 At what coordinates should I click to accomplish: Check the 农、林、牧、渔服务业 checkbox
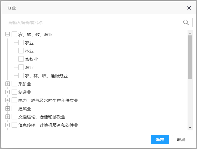pyautogui.click(x=21, y=75)
